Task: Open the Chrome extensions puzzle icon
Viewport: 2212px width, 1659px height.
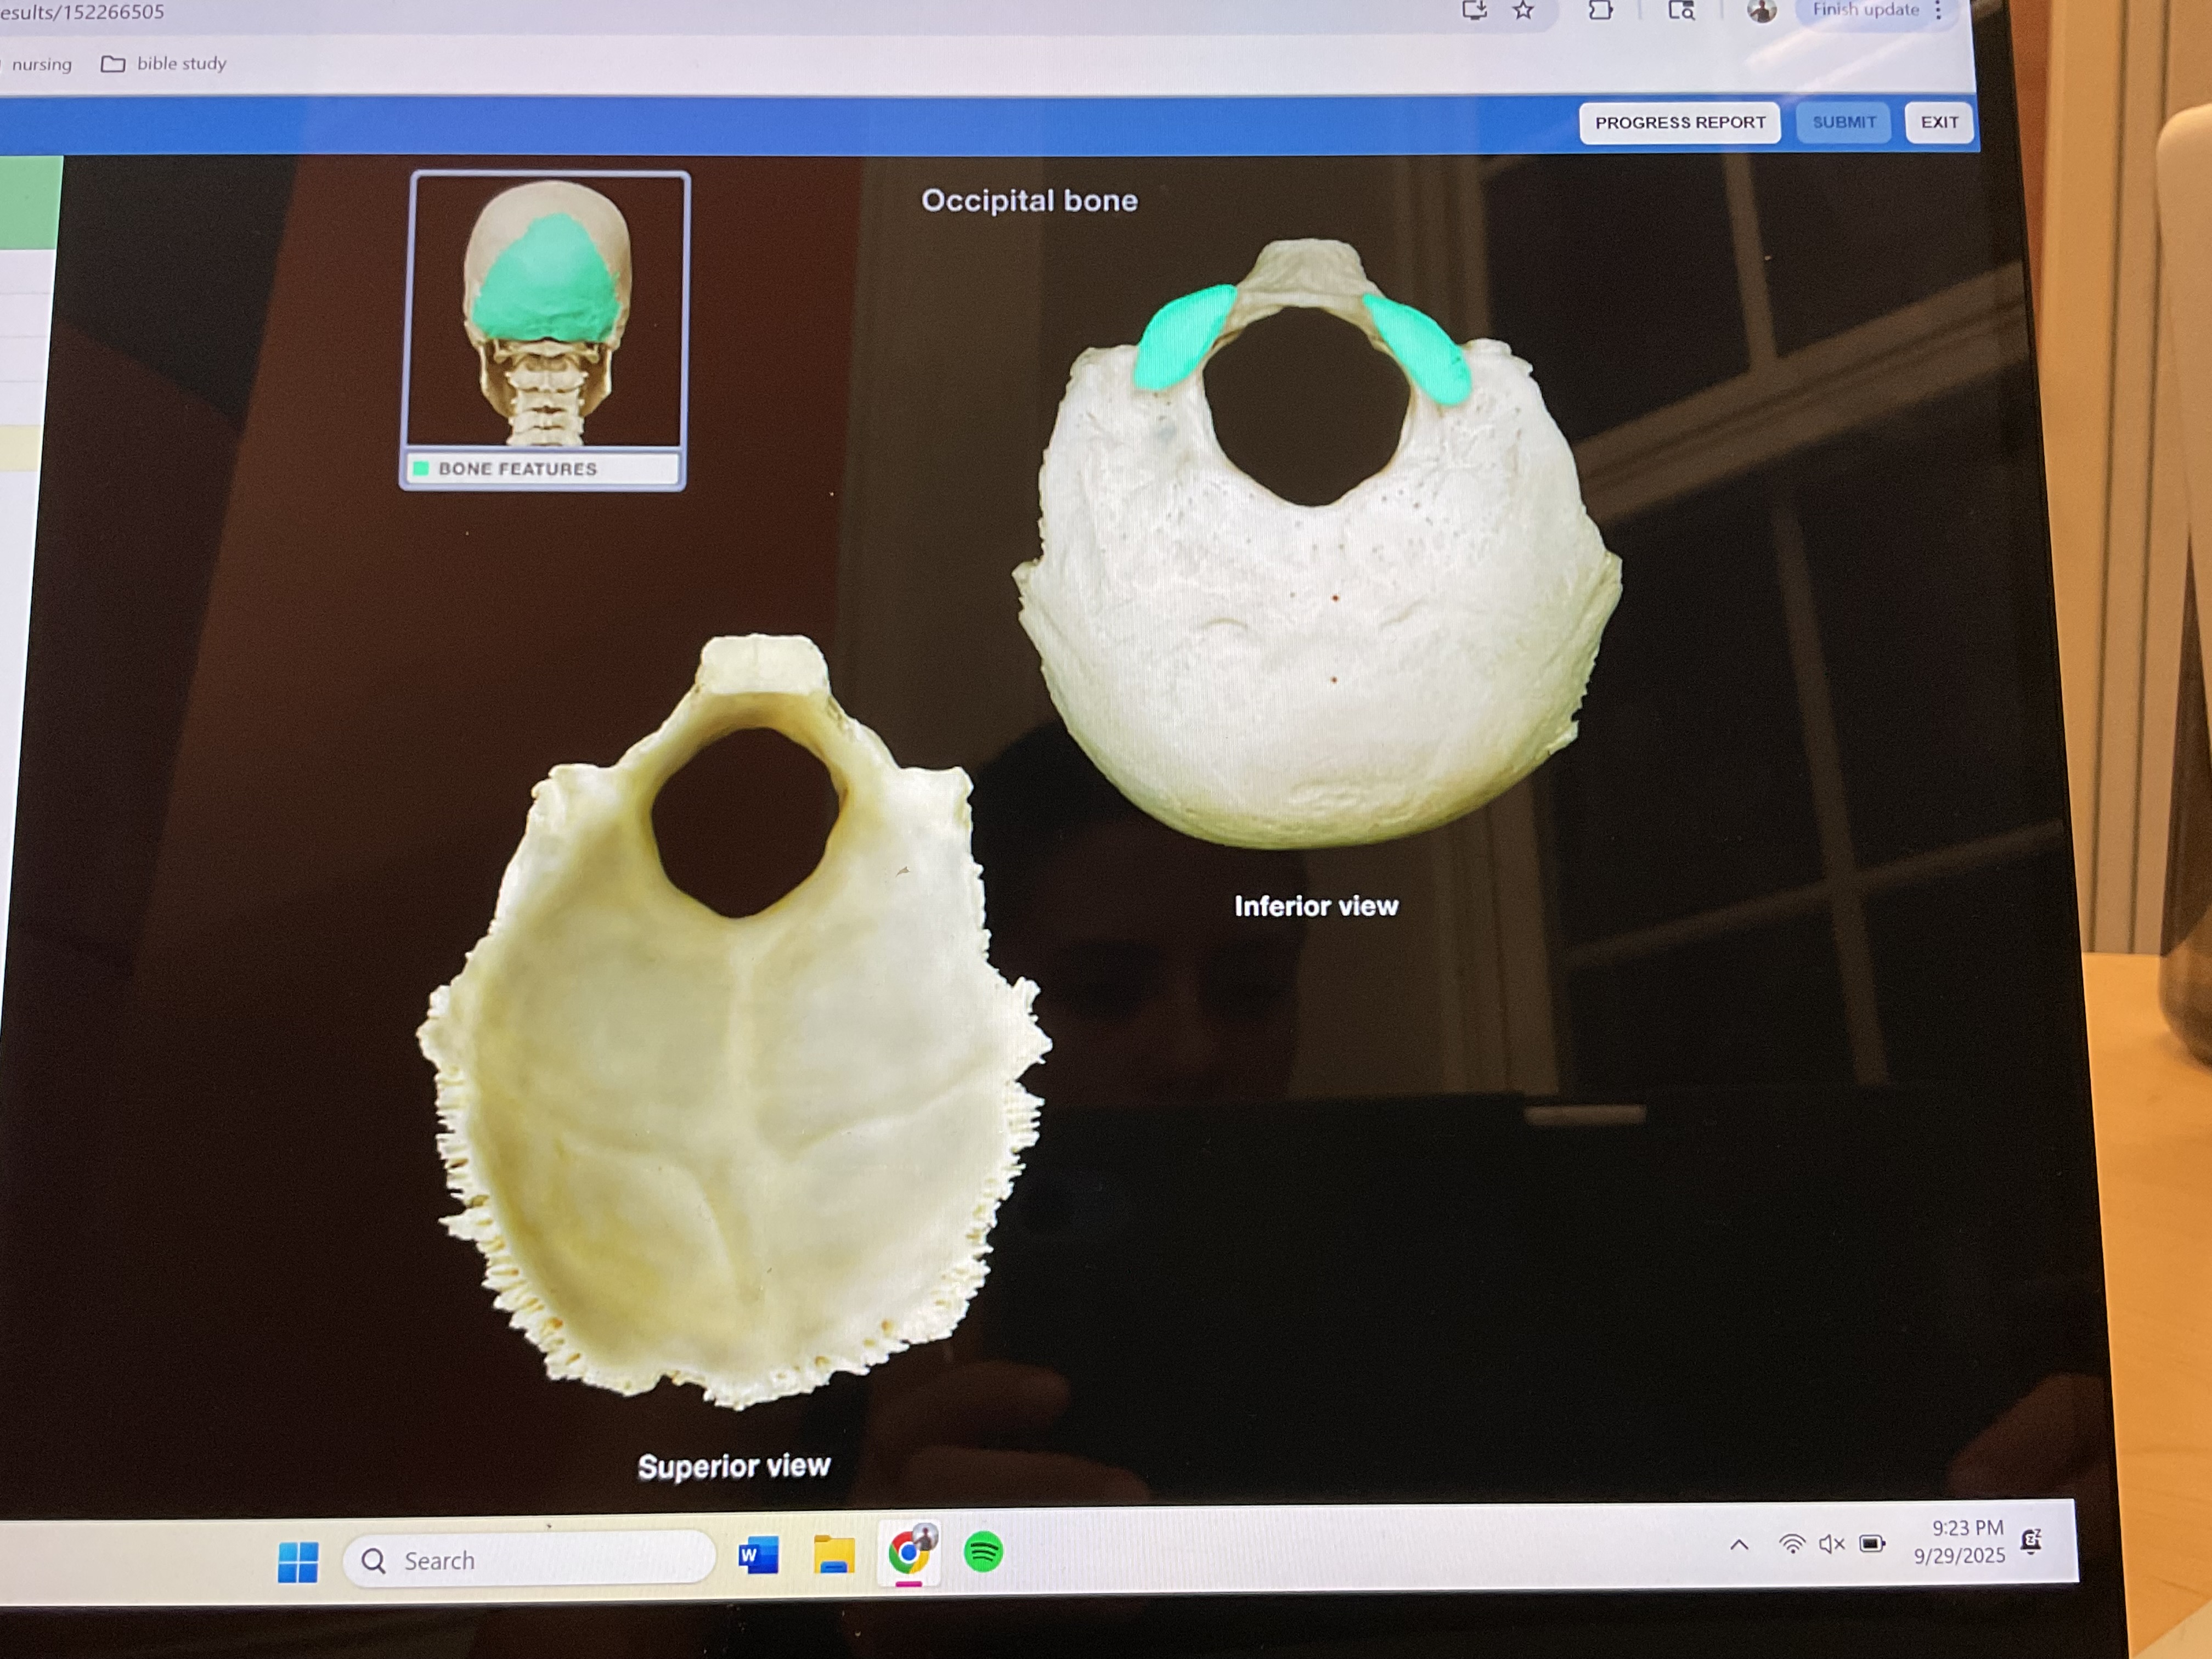Action: pyautogui.click(x=1600, y=11)
